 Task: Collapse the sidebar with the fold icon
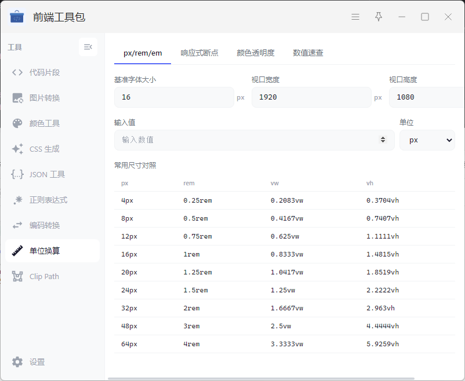[x=88, y=47]
